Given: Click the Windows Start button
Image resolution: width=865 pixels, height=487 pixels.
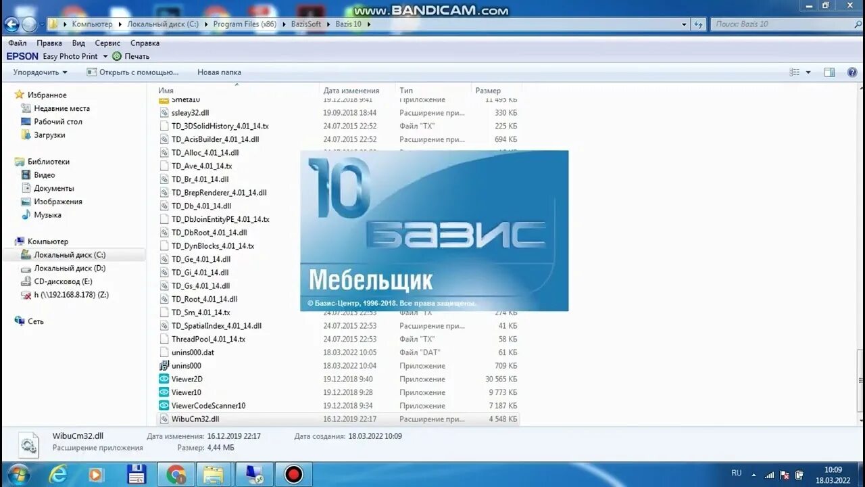Looking at the screenshot, I should (x=18, y=474).
